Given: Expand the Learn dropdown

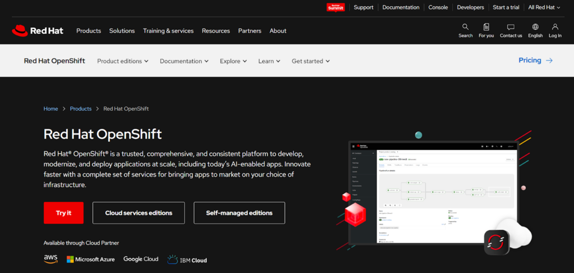Looking at the screenshot, I should pos(269,61).
